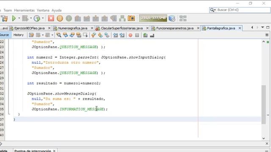Click the Clean and Build Project icon

tap(4, 18)
